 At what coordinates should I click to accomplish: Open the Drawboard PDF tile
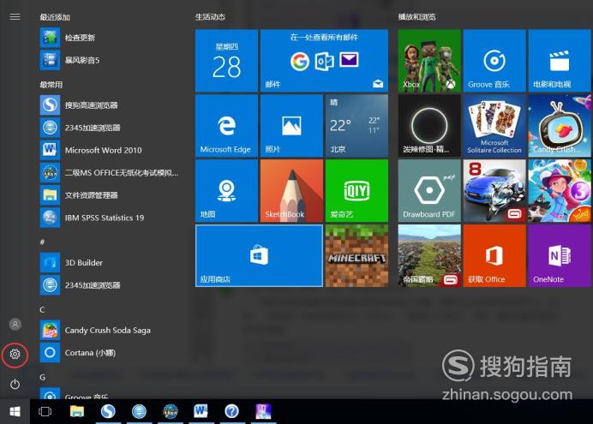pyautogui.click(x=429, y=190)
